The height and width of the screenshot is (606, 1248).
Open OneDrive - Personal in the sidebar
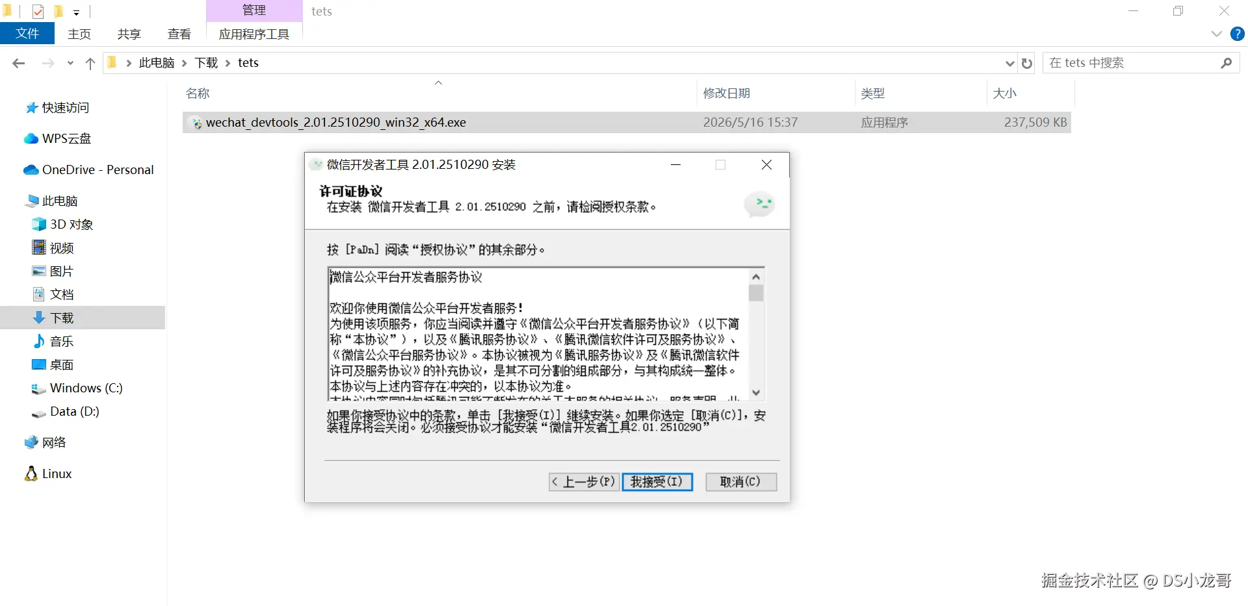pos(97,170)
